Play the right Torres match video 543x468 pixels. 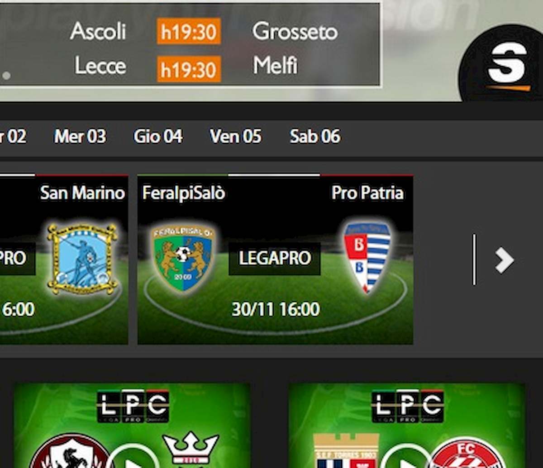[x=407, y=457]
